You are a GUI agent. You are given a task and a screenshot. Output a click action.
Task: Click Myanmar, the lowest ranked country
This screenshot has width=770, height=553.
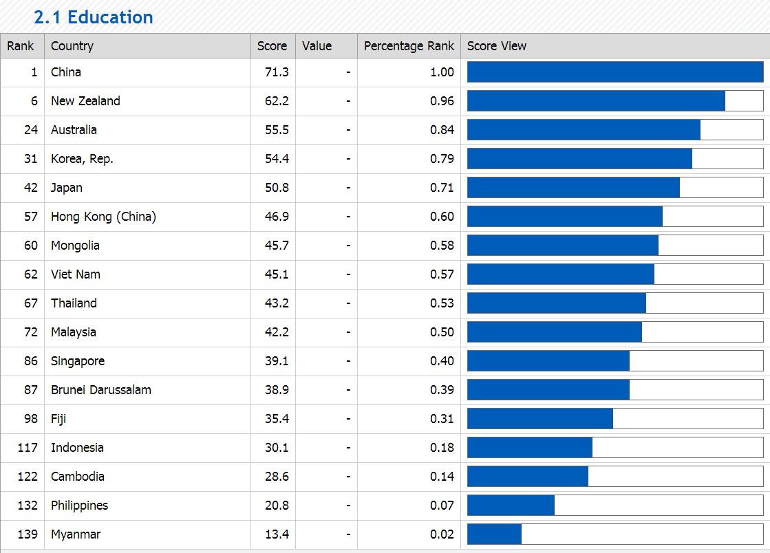(x=75, y=534)
